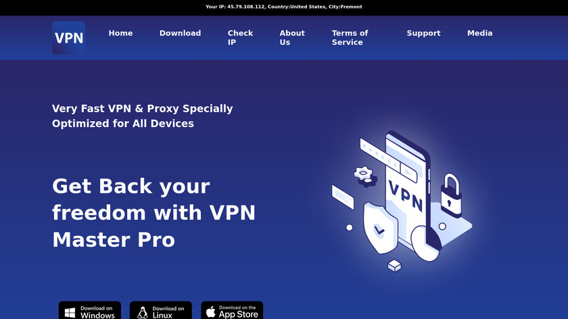Click the Linux penguin icon on the badge
This screenshot has height=319, width=568.
143,313
